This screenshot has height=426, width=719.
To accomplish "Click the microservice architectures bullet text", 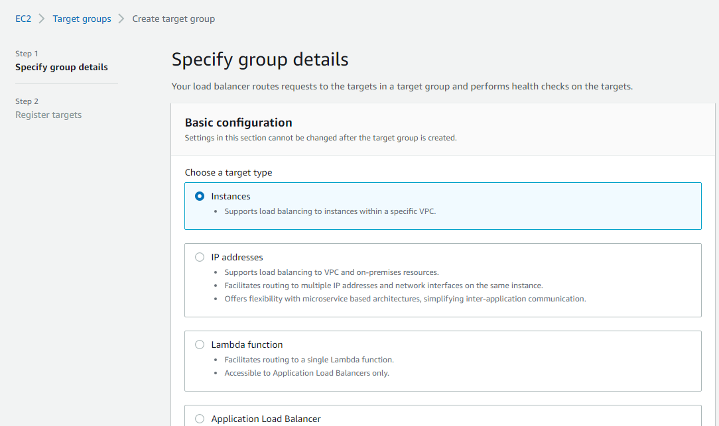I will (405, 299).
